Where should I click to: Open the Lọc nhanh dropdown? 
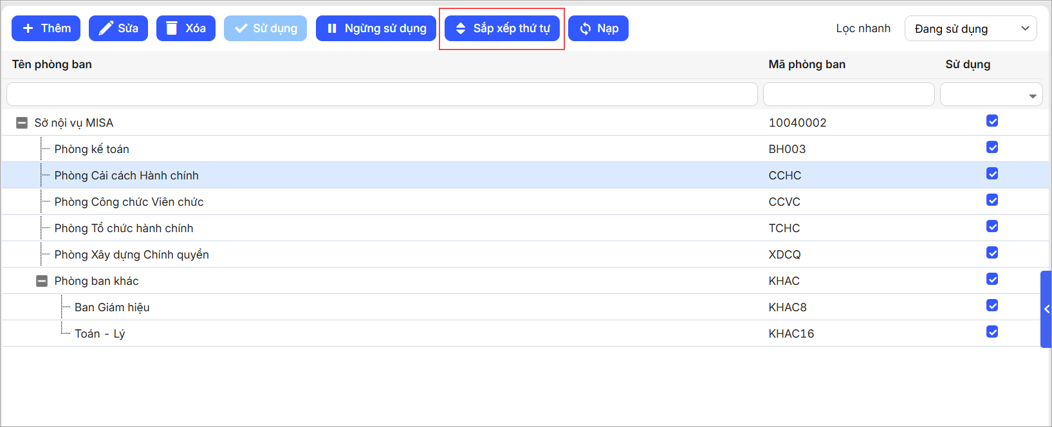(970, 28)
